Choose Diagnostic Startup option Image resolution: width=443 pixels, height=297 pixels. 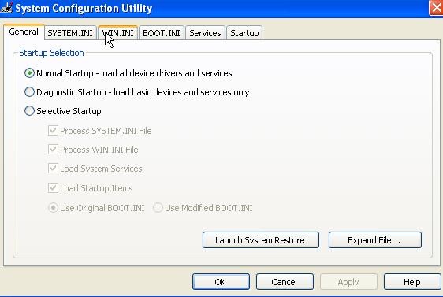click(x=29, y=92)
